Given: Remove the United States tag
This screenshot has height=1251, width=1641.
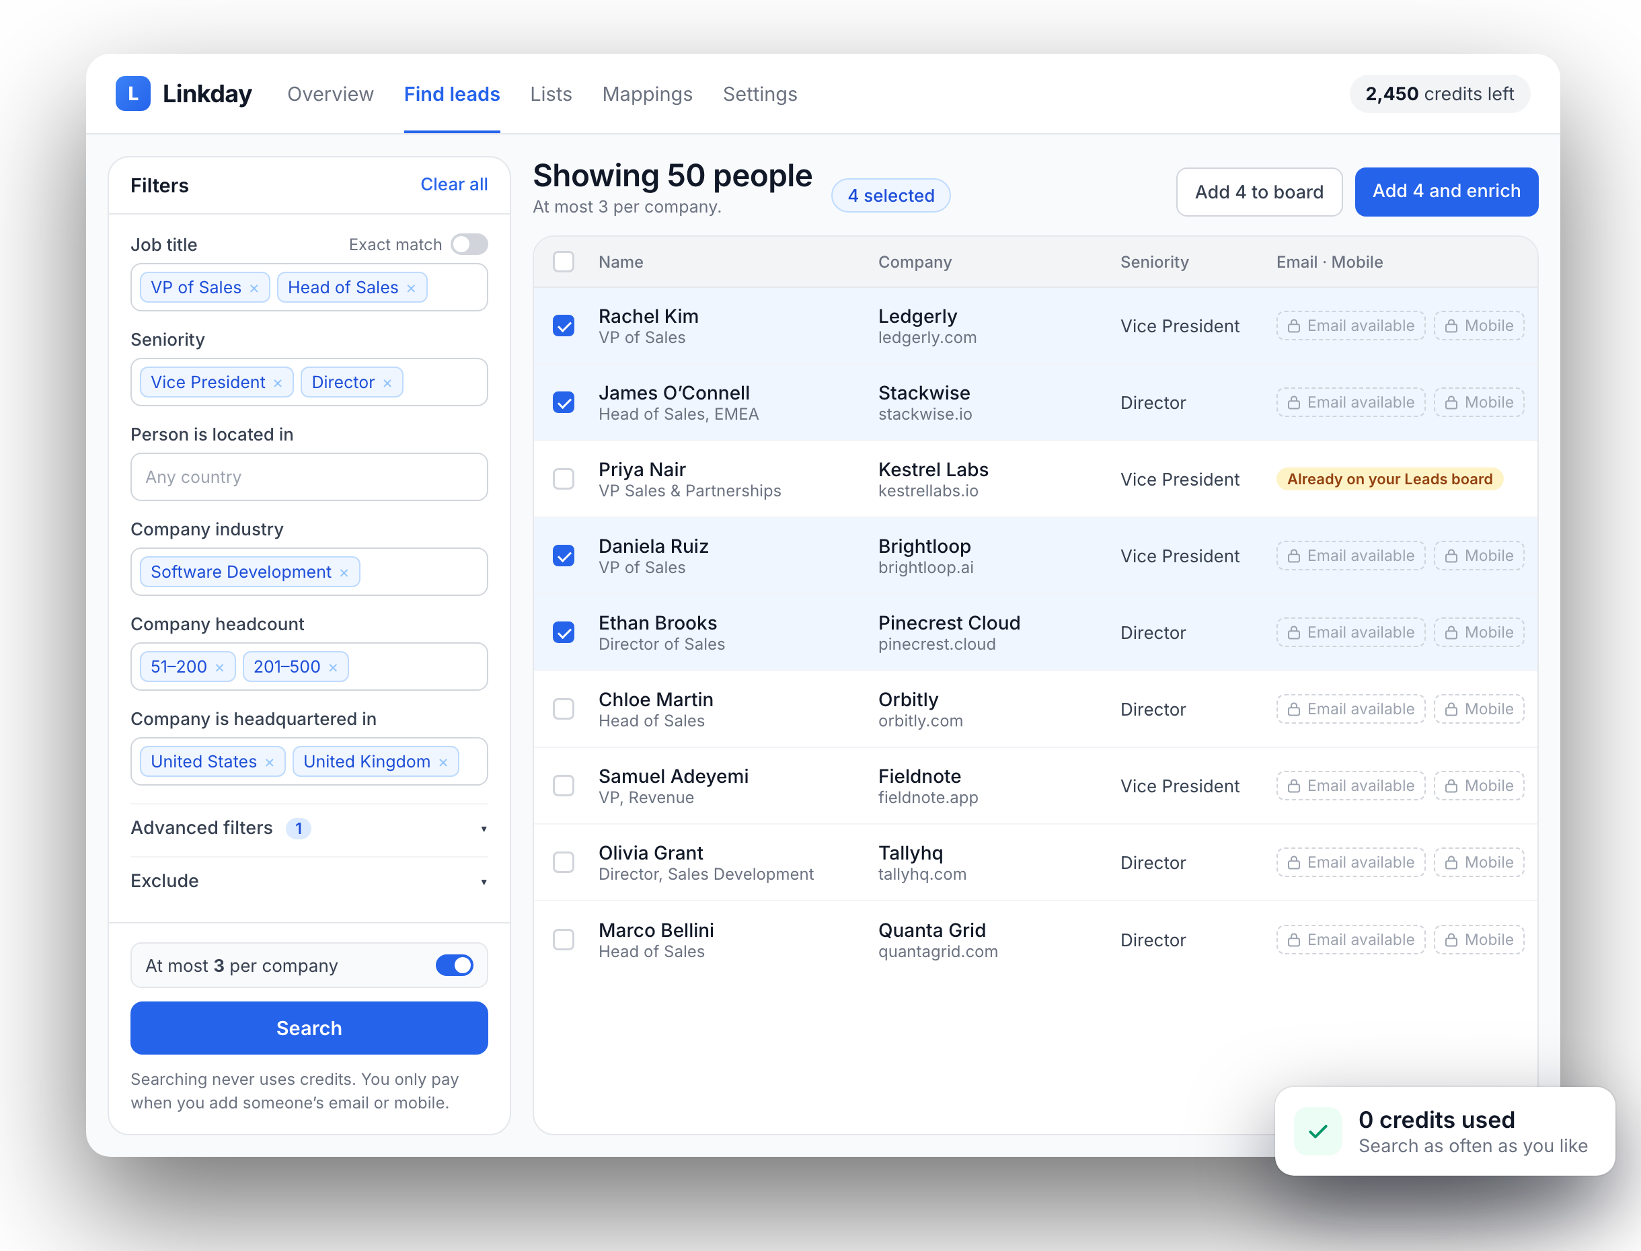Looking at the screenshot, I should tap(270, 762).
